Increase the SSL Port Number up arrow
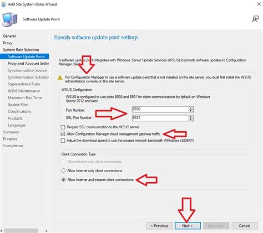The height and width of the screenshot is (233, 263). pos(191,117)
